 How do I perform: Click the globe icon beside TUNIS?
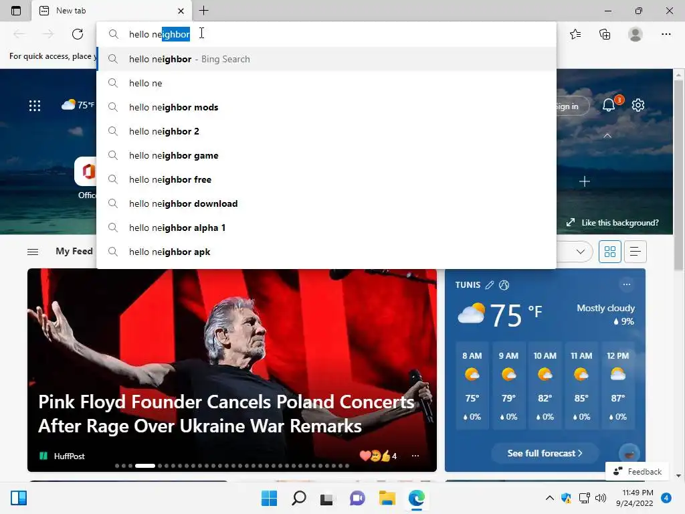point(504,285)
